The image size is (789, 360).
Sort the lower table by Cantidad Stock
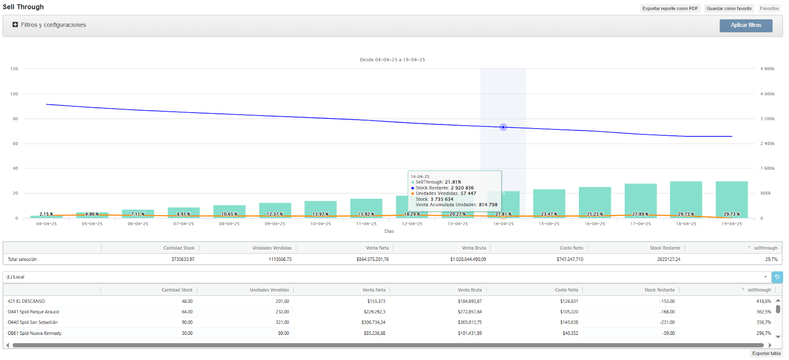coord(177,290)
